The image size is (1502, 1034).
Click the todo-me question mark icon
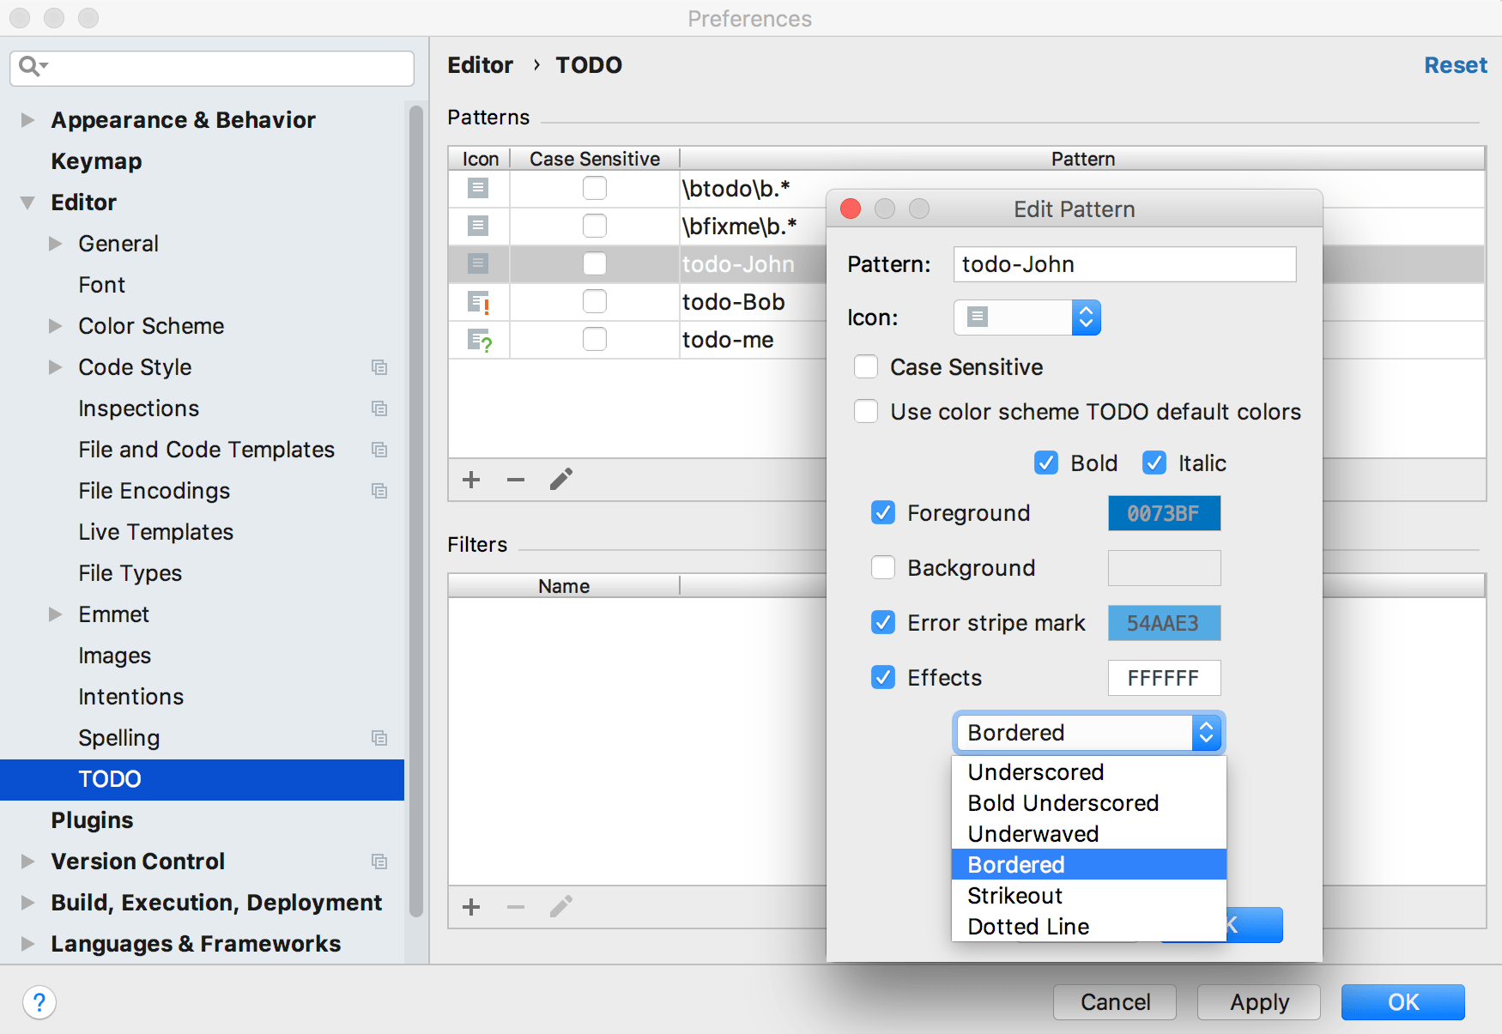pos(479,341)
